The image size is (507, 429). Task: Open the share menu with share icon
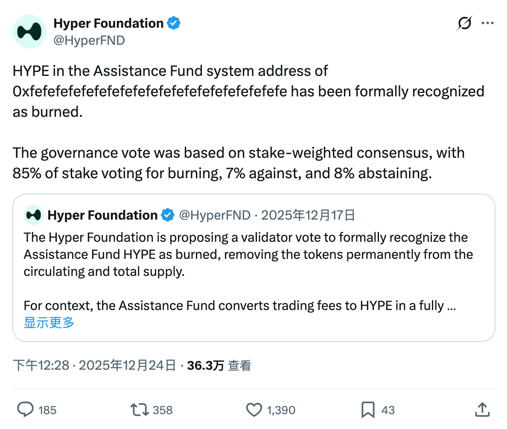[482, 409]
